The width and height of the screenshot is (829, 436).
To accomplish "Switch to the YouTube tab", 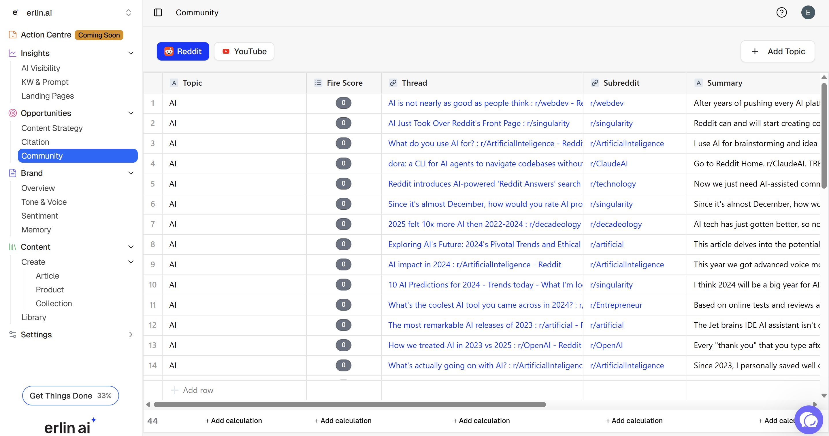I will click(x=244, y=52).
